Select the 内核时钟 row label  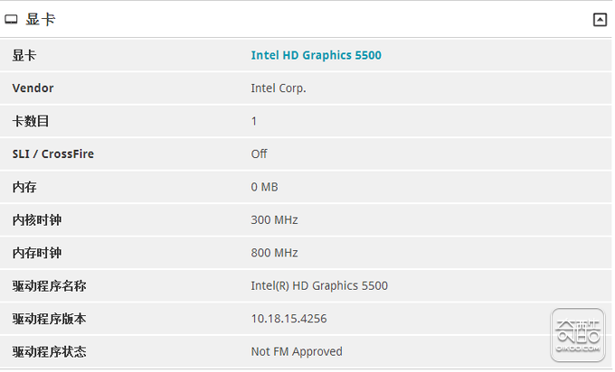[37, 220]
